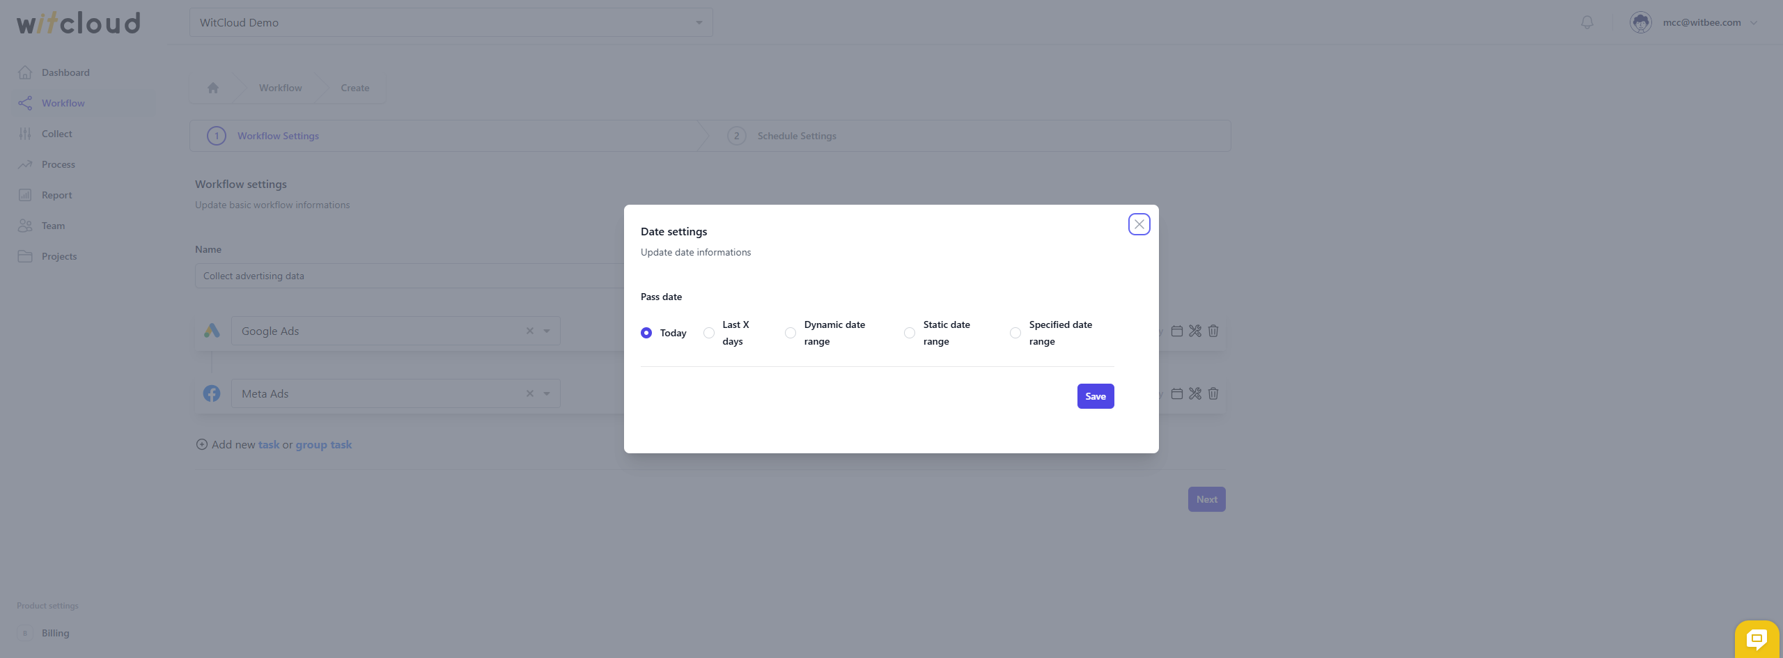Image resolution: width=1783 pixels, height=658 pixels.
Task: Switch to Workflow Settings step
Action: pyautogui.click(x=278, y=136)
